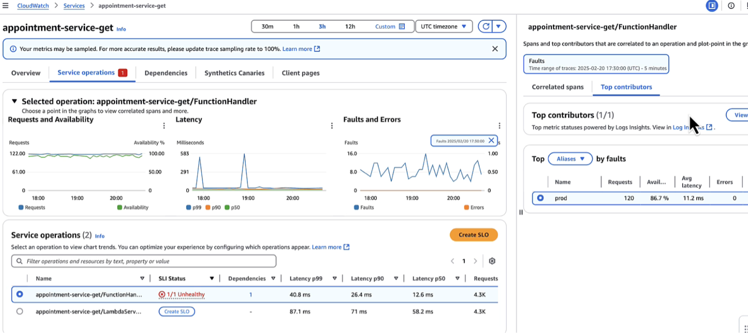Toggle the p90 latency legend entry

(x=213, y=207)
